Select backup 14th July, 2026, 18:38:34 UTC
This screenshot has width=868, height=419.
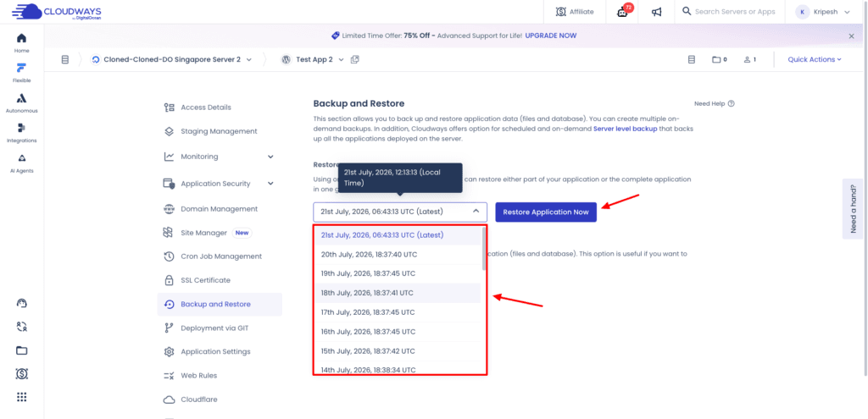[398, 368]
